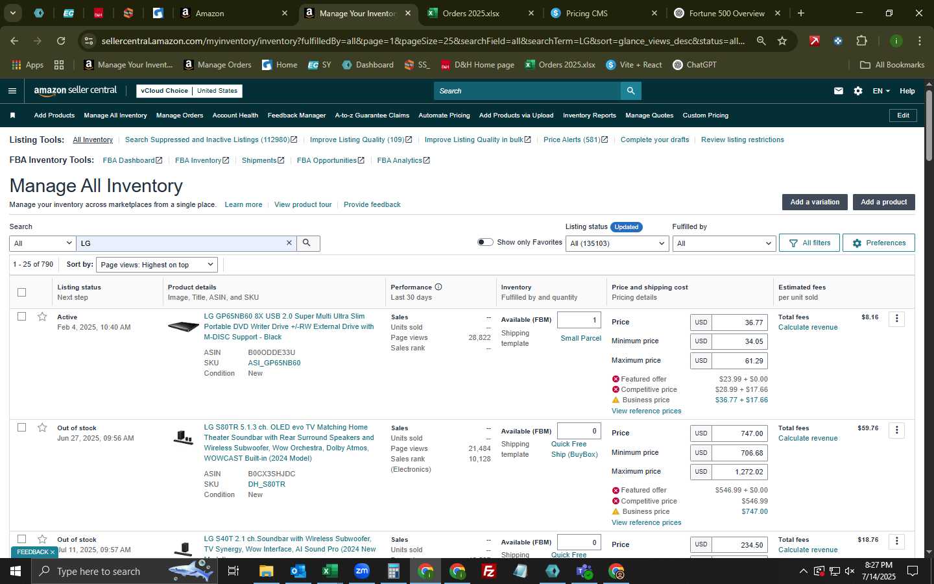Open the LG S80TR row actions menu
This screenshot has width=934, height=584.
[896, 430]
